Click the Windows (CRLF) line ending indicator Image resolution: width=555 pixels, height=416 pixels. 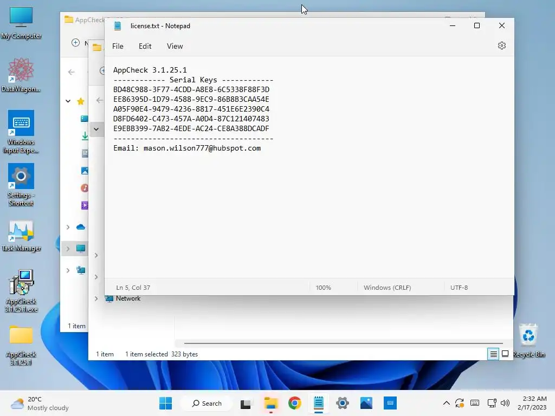pyautogui.click(x=387, y=288)
